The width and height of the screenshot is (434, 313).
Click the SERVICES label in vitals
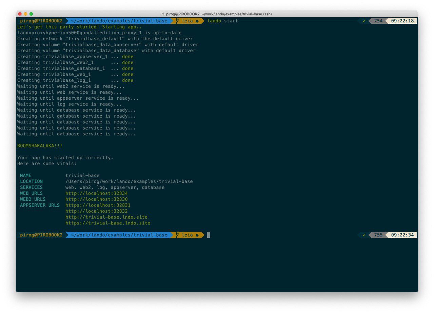tap(31, 188)
